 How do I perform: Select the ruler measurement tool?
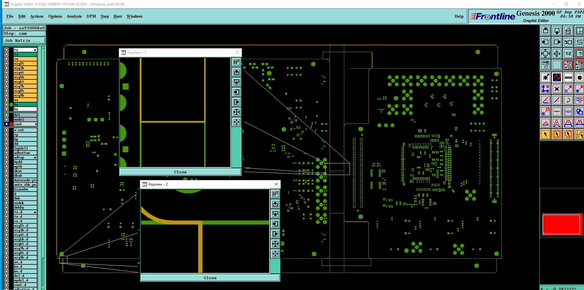tap(568, 77)
